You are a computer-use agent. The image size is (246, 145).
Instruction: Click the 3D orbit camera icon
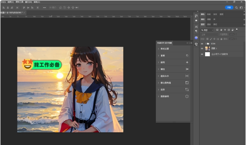[60, 7]
